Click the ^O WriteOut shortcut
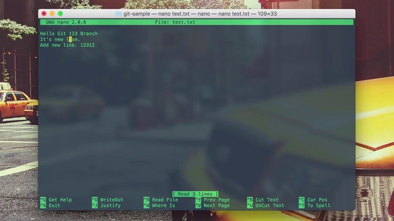Viewport: 394px width, 221px height. [x=108, y=200]
